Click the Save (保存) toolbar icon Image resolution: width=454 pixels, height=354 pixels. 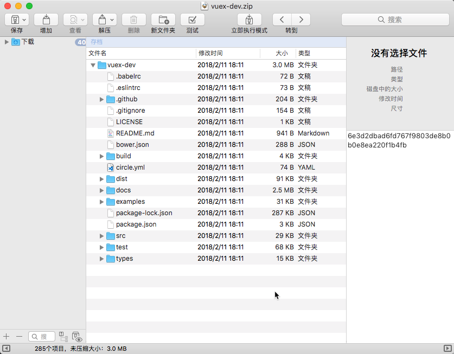pos(15,20)
